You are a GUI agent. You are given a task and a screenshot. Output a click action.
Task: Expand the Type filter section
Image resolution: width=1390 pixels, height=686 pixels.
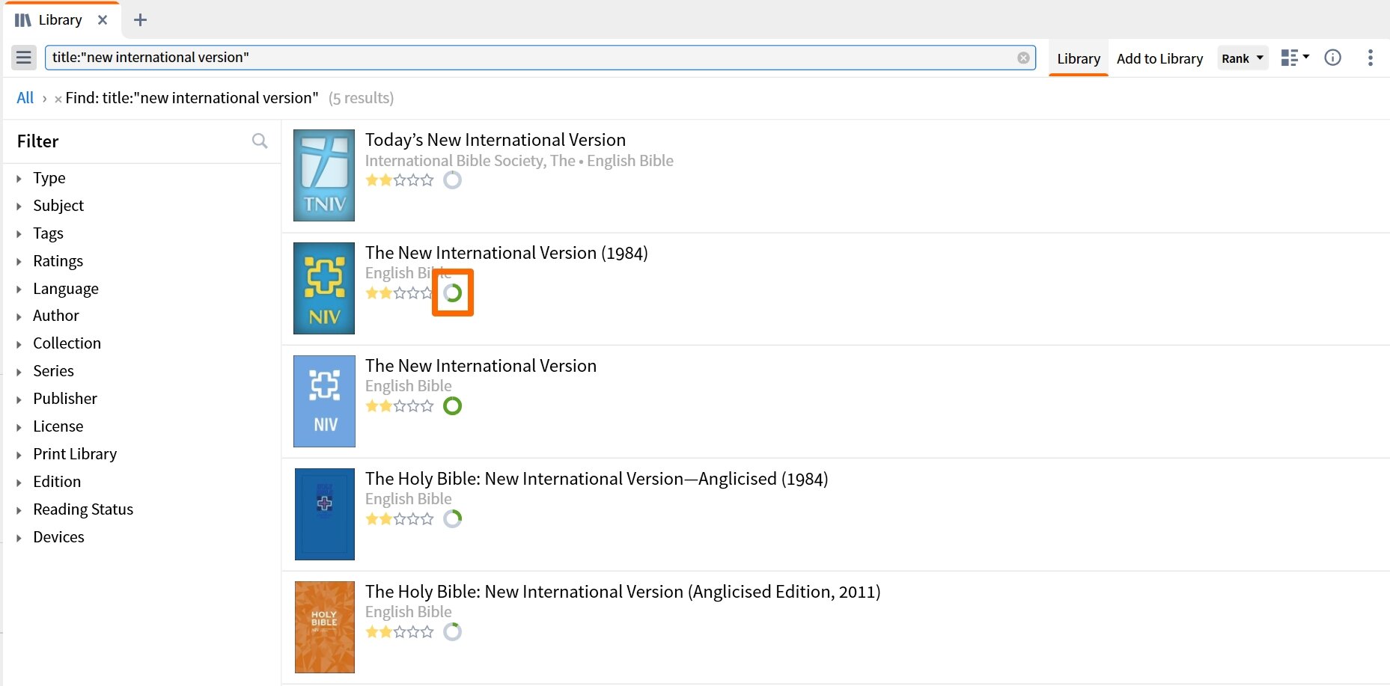[49, 178]
